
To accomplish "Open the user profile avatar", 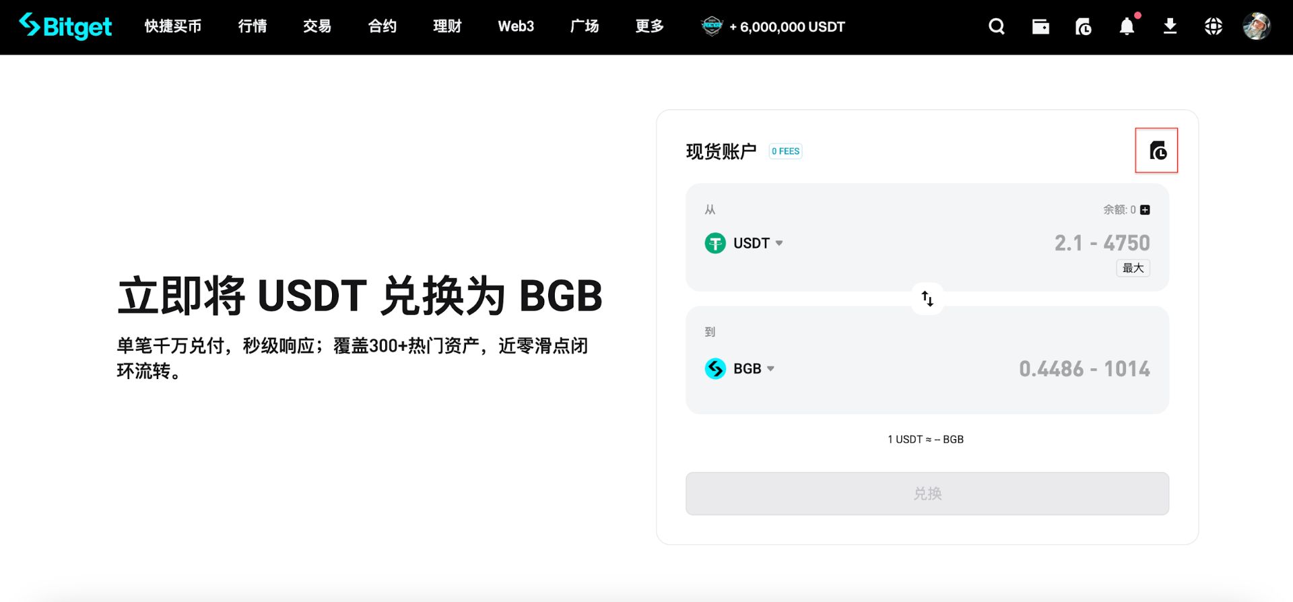I will [x=1257, y=26].
